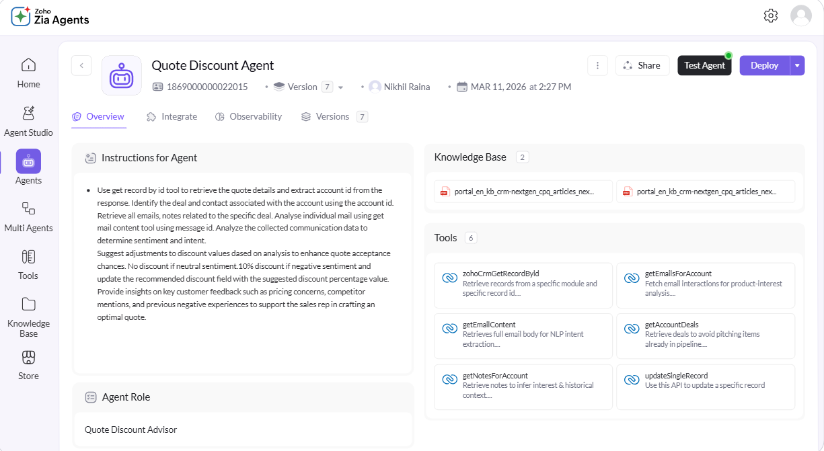The width and height of the screenshot is (824, 451).
Task: Click the Instructions for Agent header icon
Action: tap(91, 158)
